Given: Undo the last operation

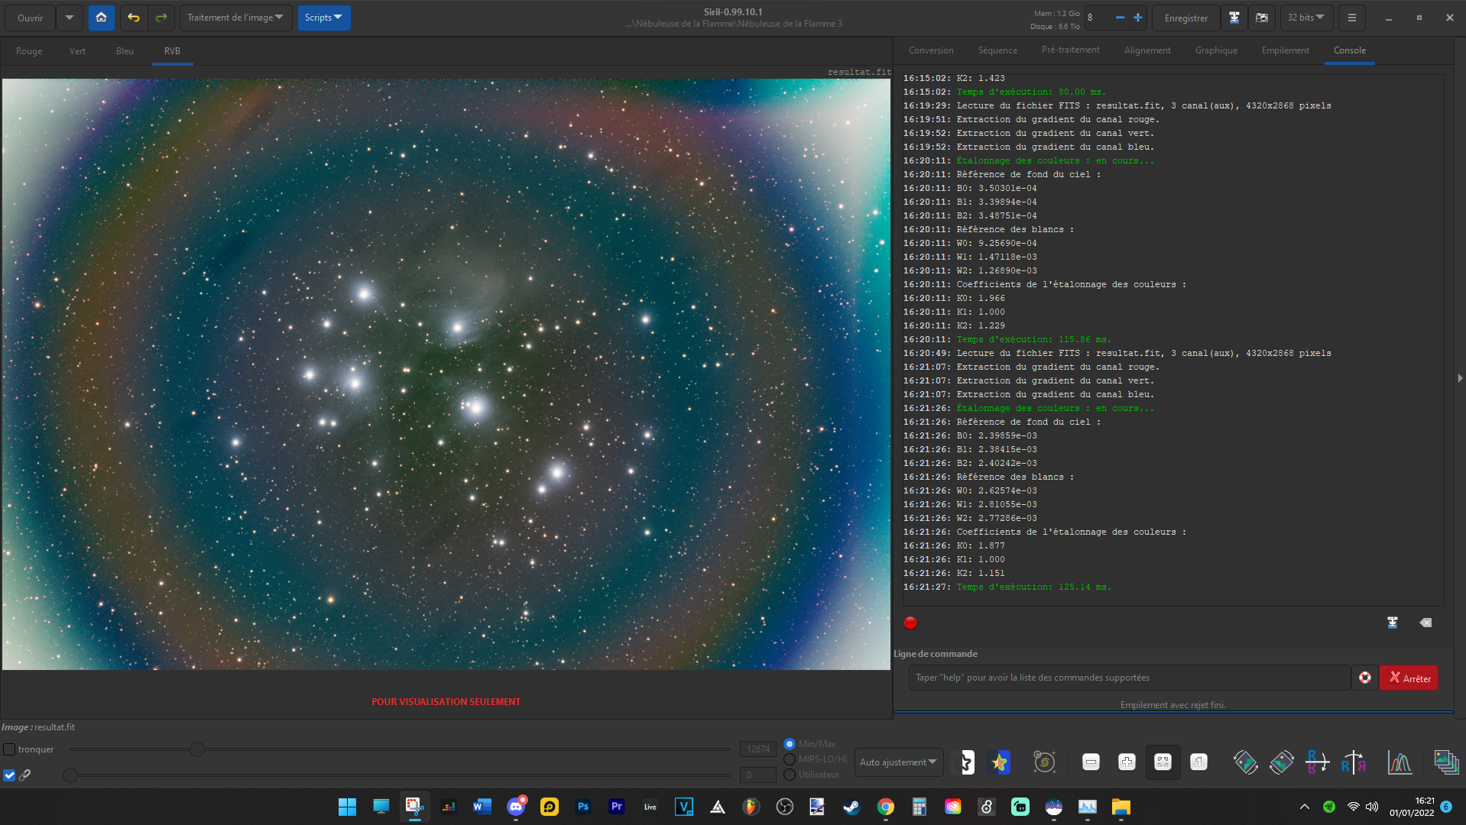Looking at the screenshot, I should coord(134,18).
